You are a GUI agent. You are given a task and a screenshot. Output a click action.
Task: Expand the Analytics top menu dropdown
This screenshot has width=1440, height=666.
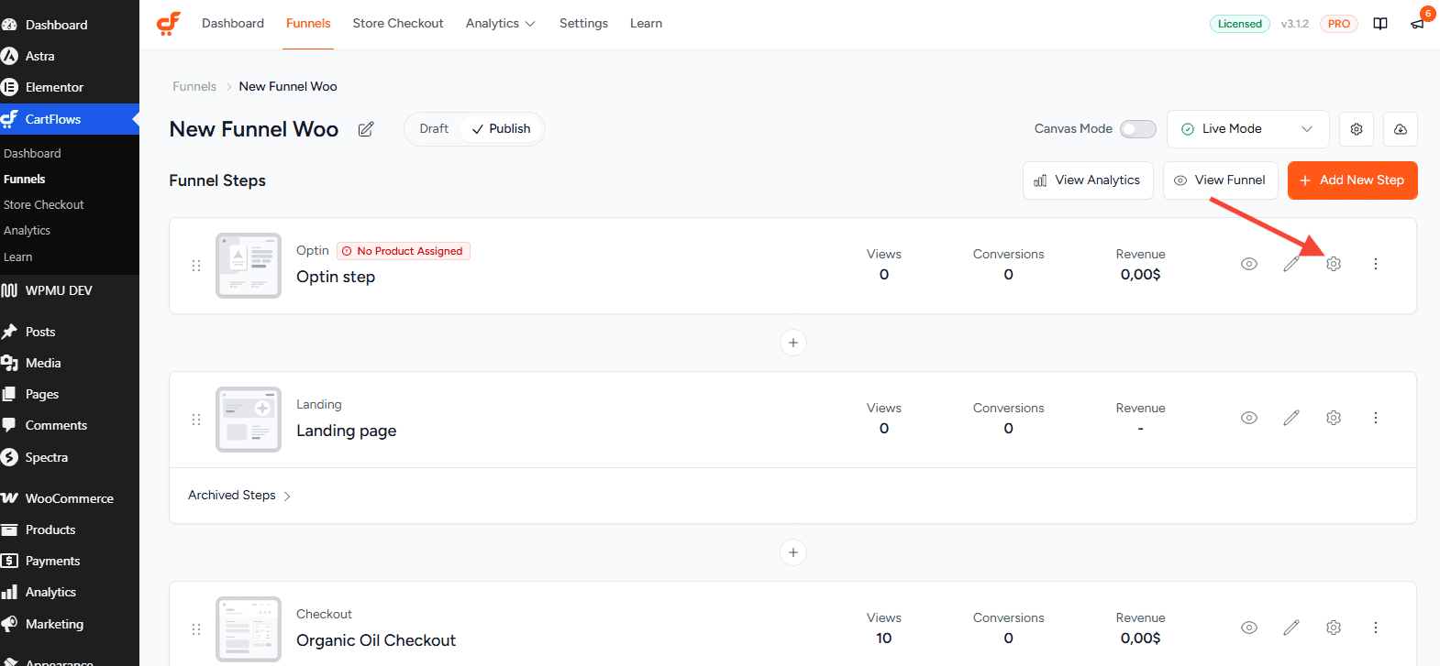(x=500, y=24)
